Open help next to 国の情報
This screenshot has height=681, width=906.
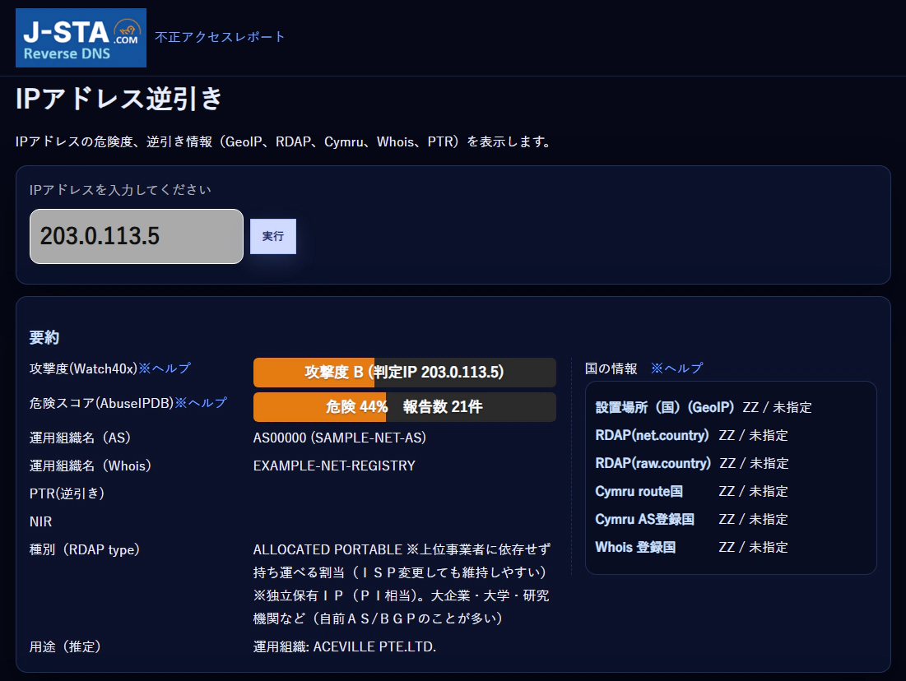coord(676,368)
